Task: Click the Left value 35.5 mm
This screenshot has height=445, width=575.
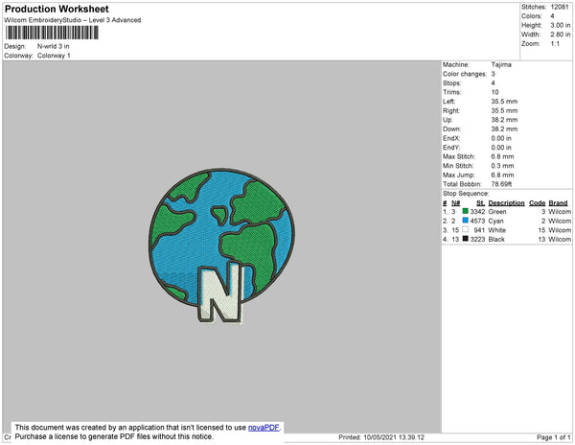Action: pyautogui.click(x=504, y=102)
